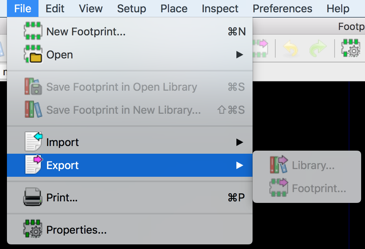
Task: Select Save Footprint in New Library...
Action: coord(123,110)
